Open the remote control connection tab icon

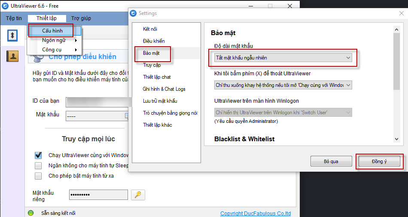pos(12,35)
